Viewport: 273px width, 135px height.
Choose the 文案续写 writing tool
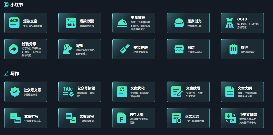[188, 92]
